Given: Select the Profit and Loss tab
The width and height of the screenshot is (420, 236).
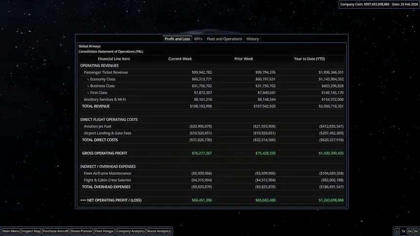Looking at the screenshot, I should tap(177, 39).
